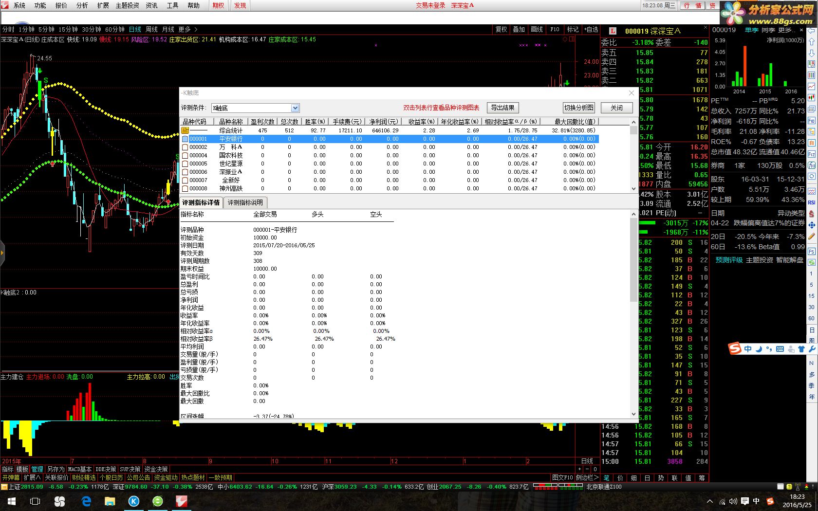Viewport: 818px width, 511px height.
Task: Open the Windows Start menu
Action: click(x=12, y=501)
